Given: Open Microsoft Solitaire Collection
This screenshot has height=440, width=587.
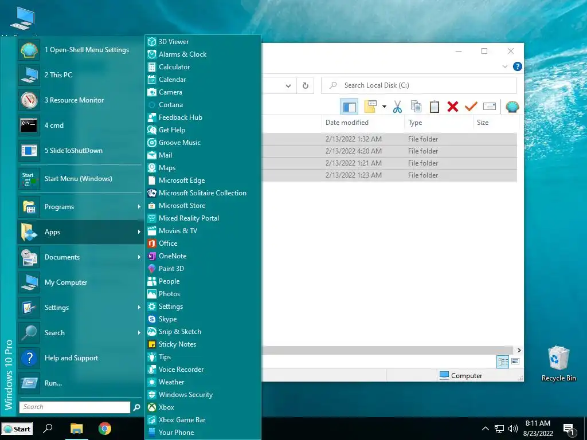Looking at the screenshot, I should (202, 193).
